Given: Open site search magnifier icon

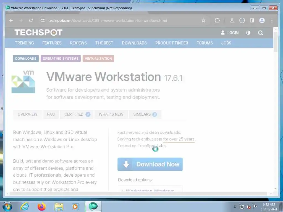Looking at the screenshot, I should tap(260, 33).
